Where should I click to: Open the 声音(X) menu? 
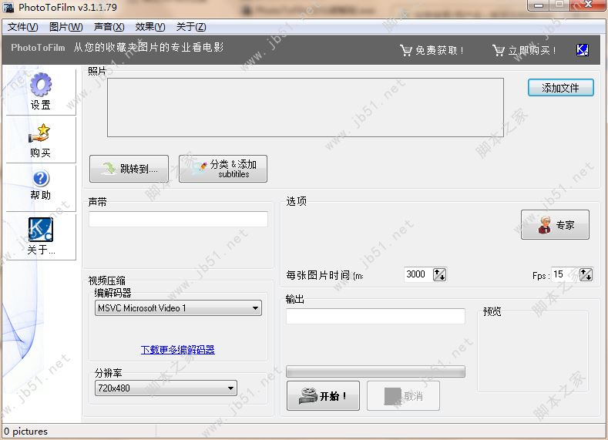(109, 27)
